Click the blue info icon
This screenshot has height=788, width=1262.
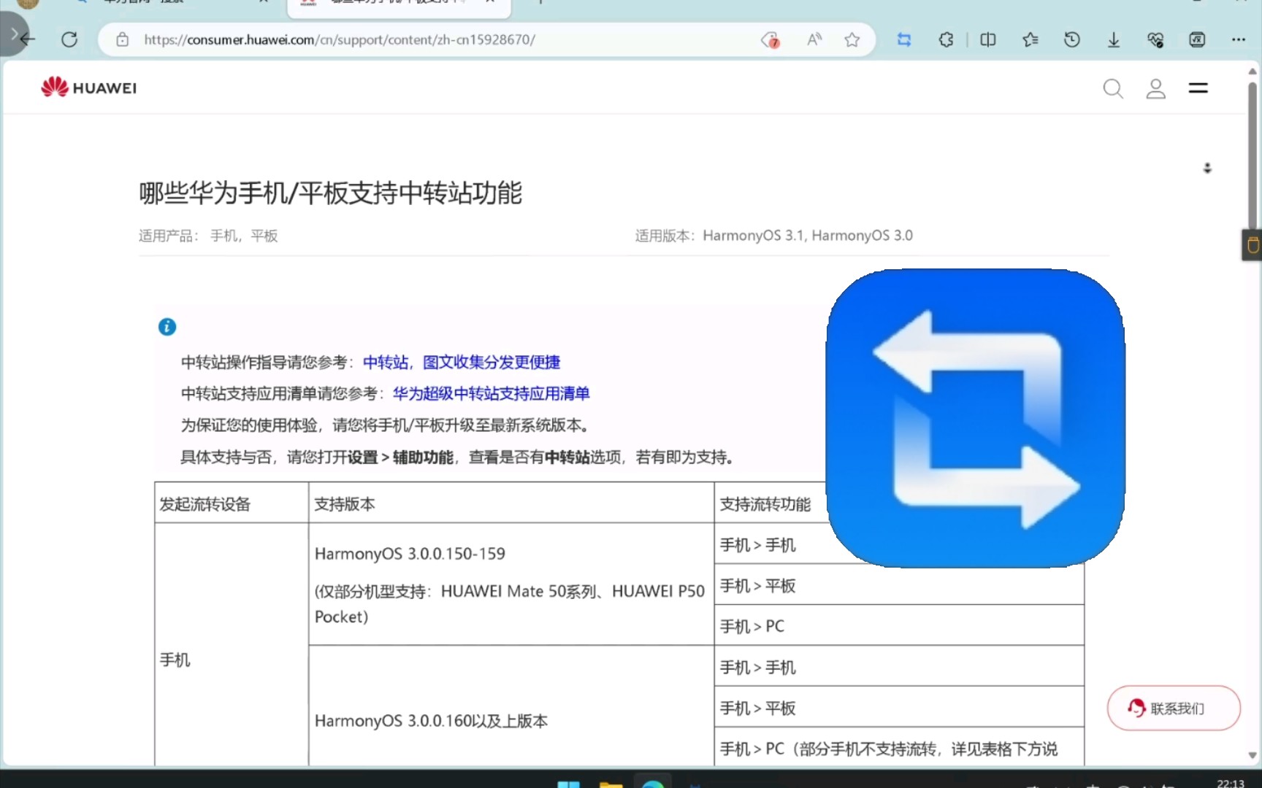[x=167, y=327]
